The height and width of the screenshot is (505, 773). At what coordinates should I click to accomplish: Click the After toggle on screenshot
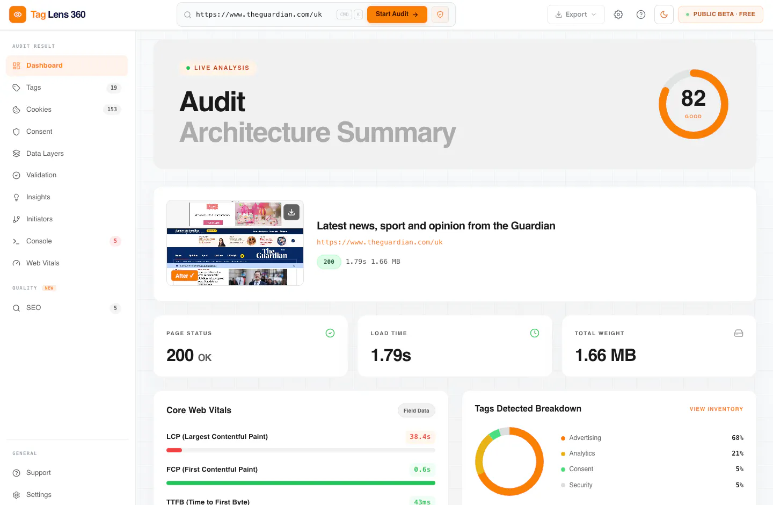tap(184, 276)
